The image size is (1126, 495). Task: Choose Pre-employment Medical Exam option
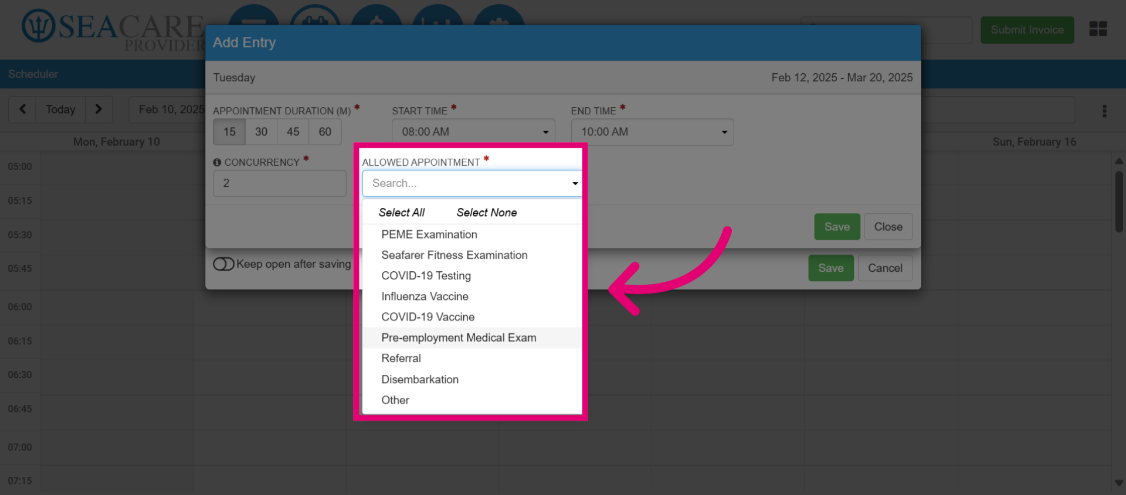tap(472, 337)
